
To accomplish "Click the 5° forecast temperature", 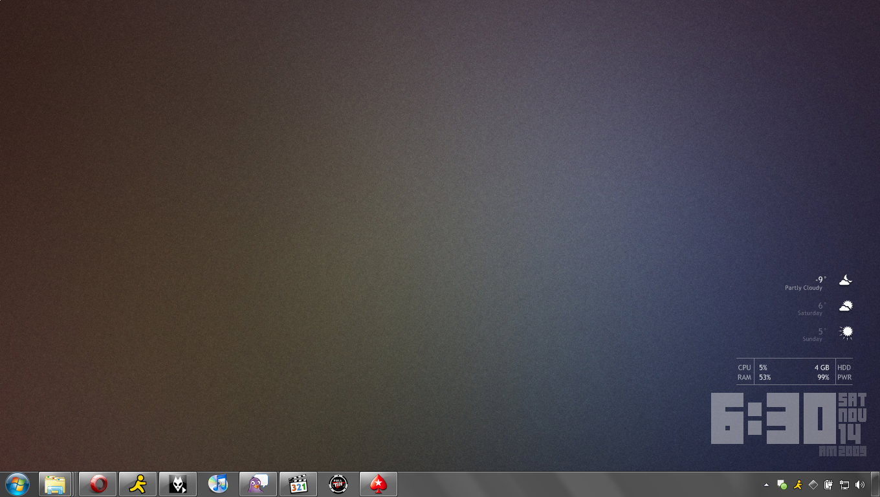I will pyautogui.click(x=822, y=331).
